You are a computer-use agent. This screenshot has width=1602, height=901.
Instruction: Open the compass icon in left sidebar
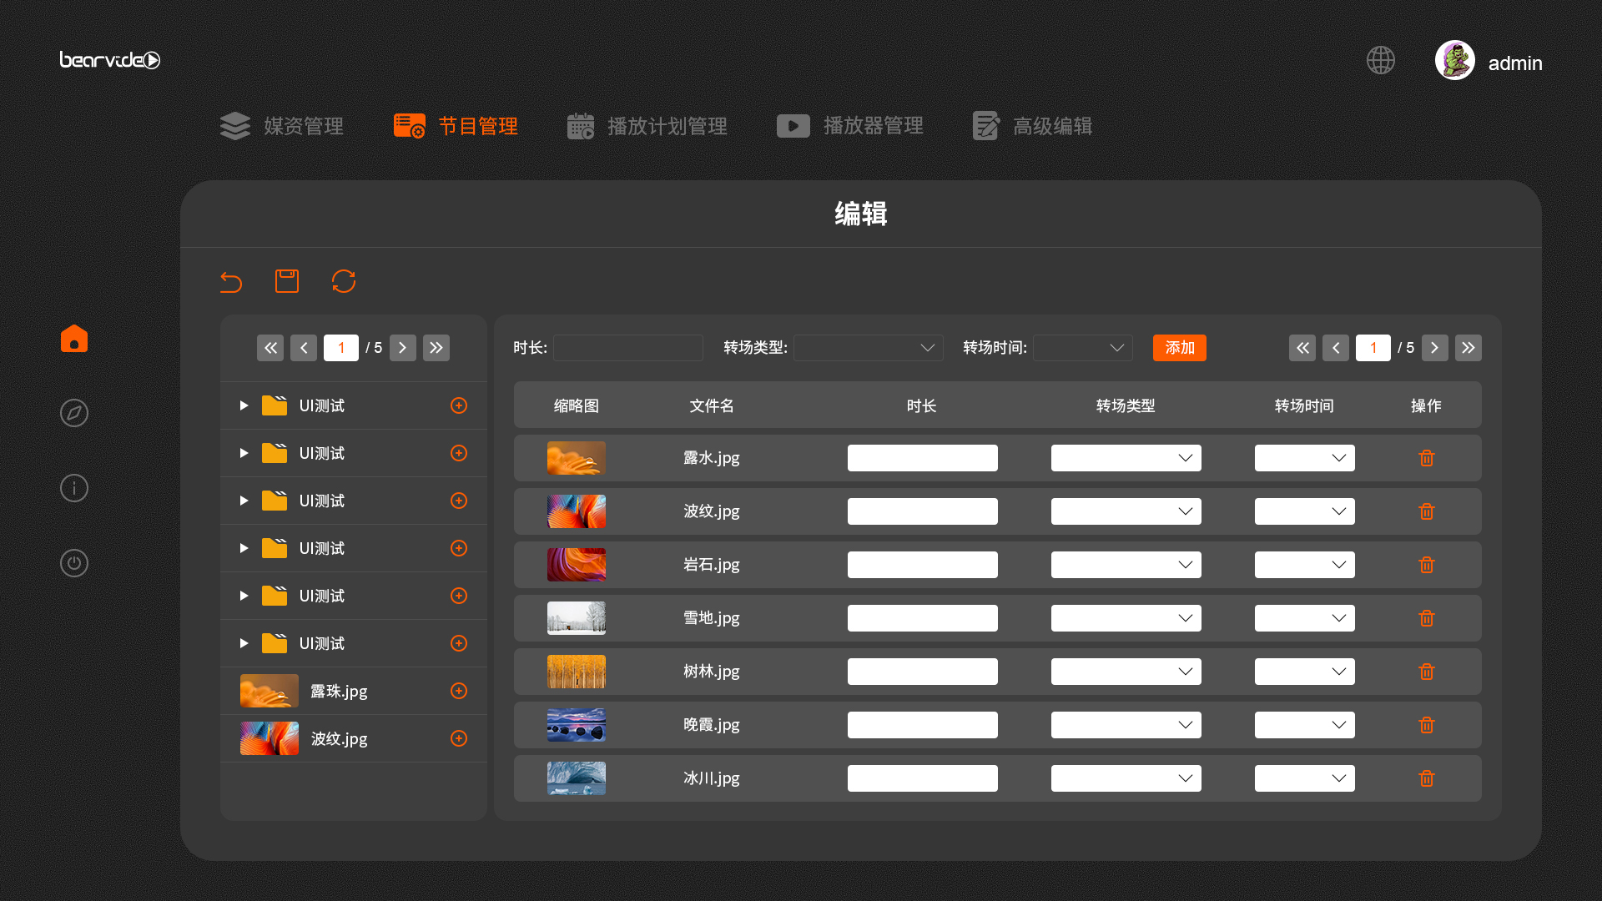(74, 413)
